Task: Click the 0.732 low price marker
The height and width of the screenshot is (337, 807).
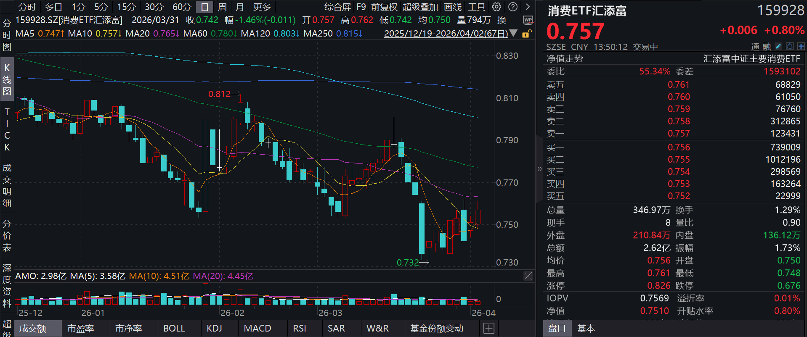Action: tap(408, 263)
